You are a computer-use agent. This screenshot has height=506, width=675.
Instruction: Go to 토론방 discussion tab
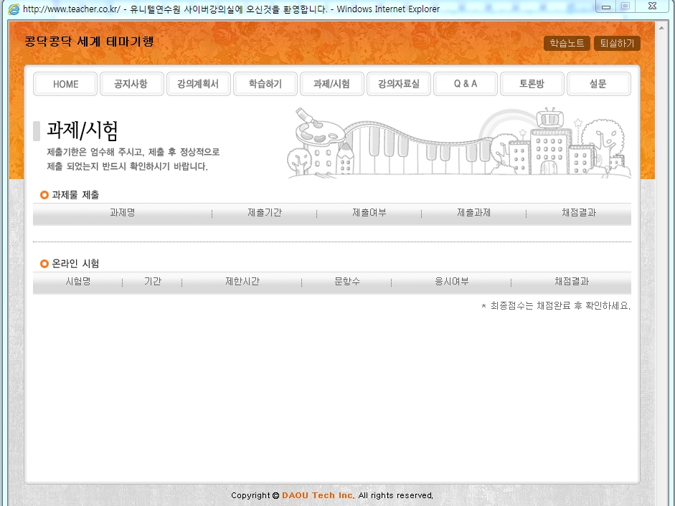[532, 84]
